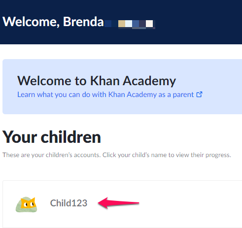Click the red arrow pointing at Child123

118,203
